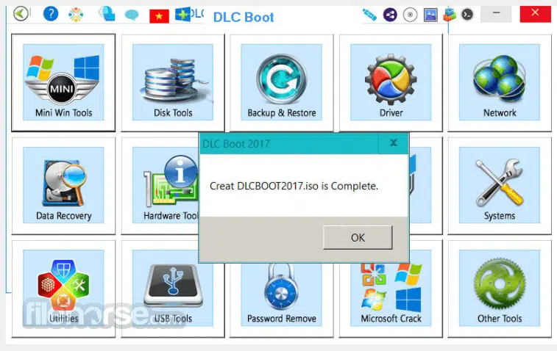Click the USB stick icon in top bar
The image size is (557, 351).
[x=369, y=15]
